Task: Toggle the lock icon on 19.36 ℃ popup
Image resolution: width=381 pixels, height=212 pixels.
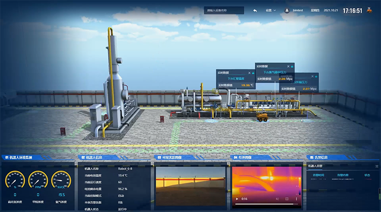Action: [253, 73]
